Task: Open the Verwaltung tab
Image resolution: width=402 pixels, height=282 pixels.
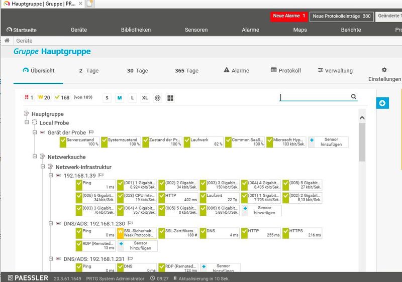Action: pos(335,70)
